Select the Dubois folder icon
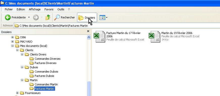This screenshot has width=220, height=96. coord(27,67)
